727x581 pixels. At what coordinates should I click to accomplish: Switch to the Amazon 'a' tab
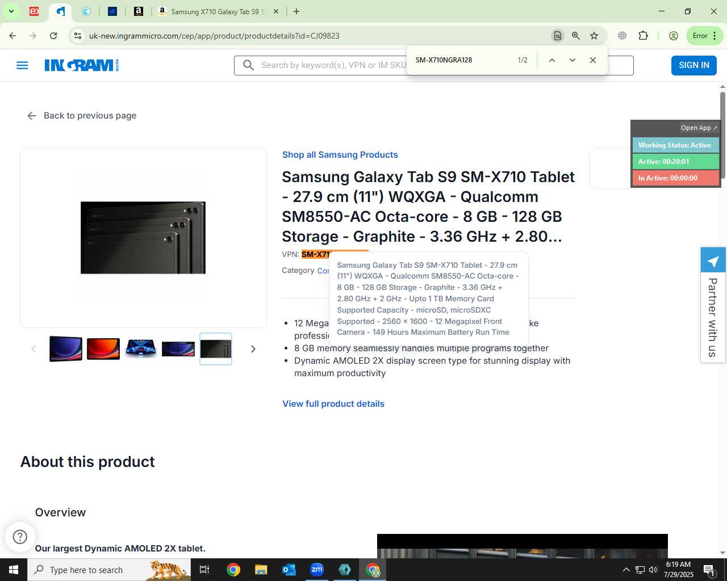click(x=139, y=11)
